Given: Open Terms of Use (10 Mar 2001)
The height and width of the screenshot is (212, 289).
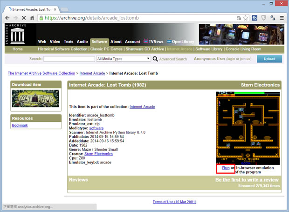Looking at the screenshot, I should click(x=174, y=202).
